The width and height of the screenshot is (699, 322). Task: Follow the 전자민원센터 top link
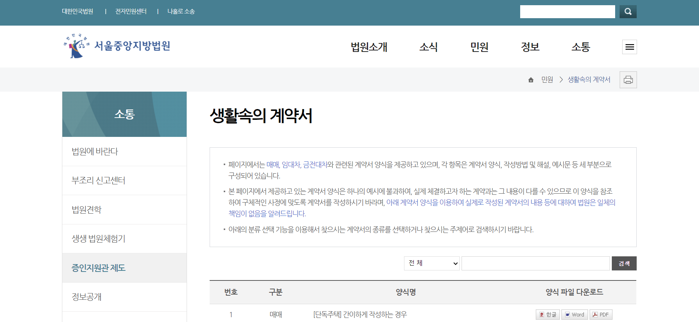tap(131, 11)
